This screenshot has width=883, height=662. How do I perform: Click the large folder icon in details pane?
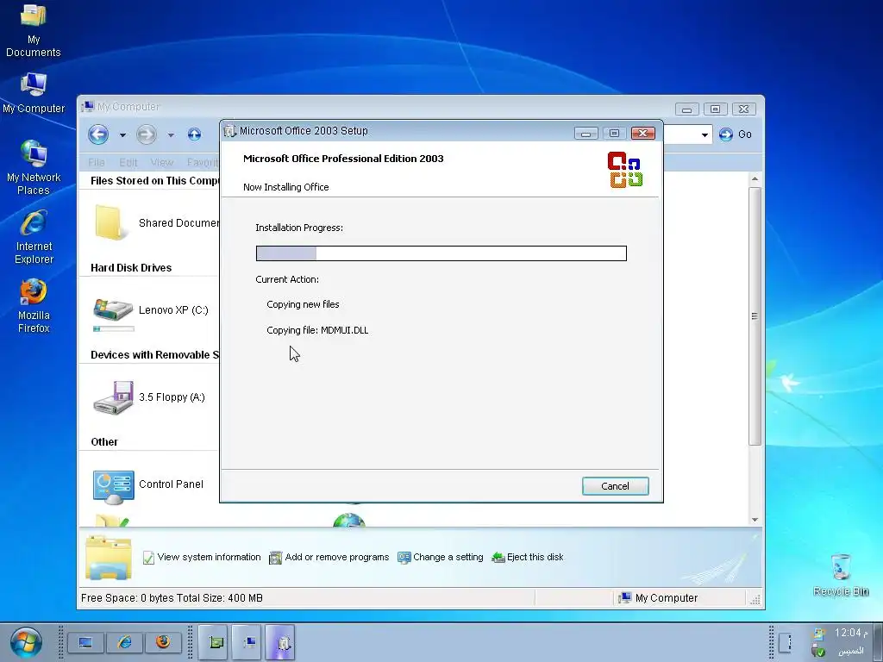pos(109,558)
